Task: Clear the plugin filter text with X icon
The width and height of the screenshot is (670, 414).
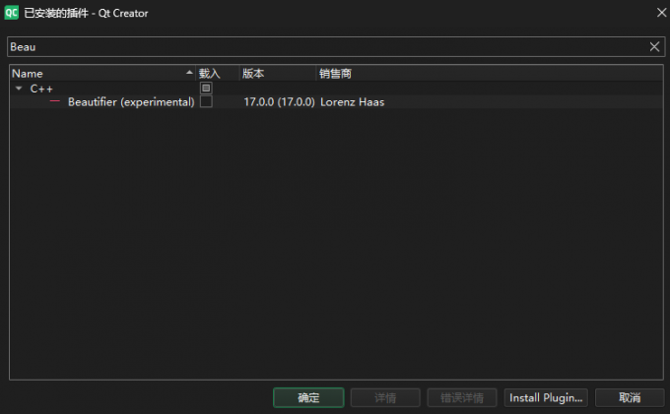Action: (x=654, y=46)
